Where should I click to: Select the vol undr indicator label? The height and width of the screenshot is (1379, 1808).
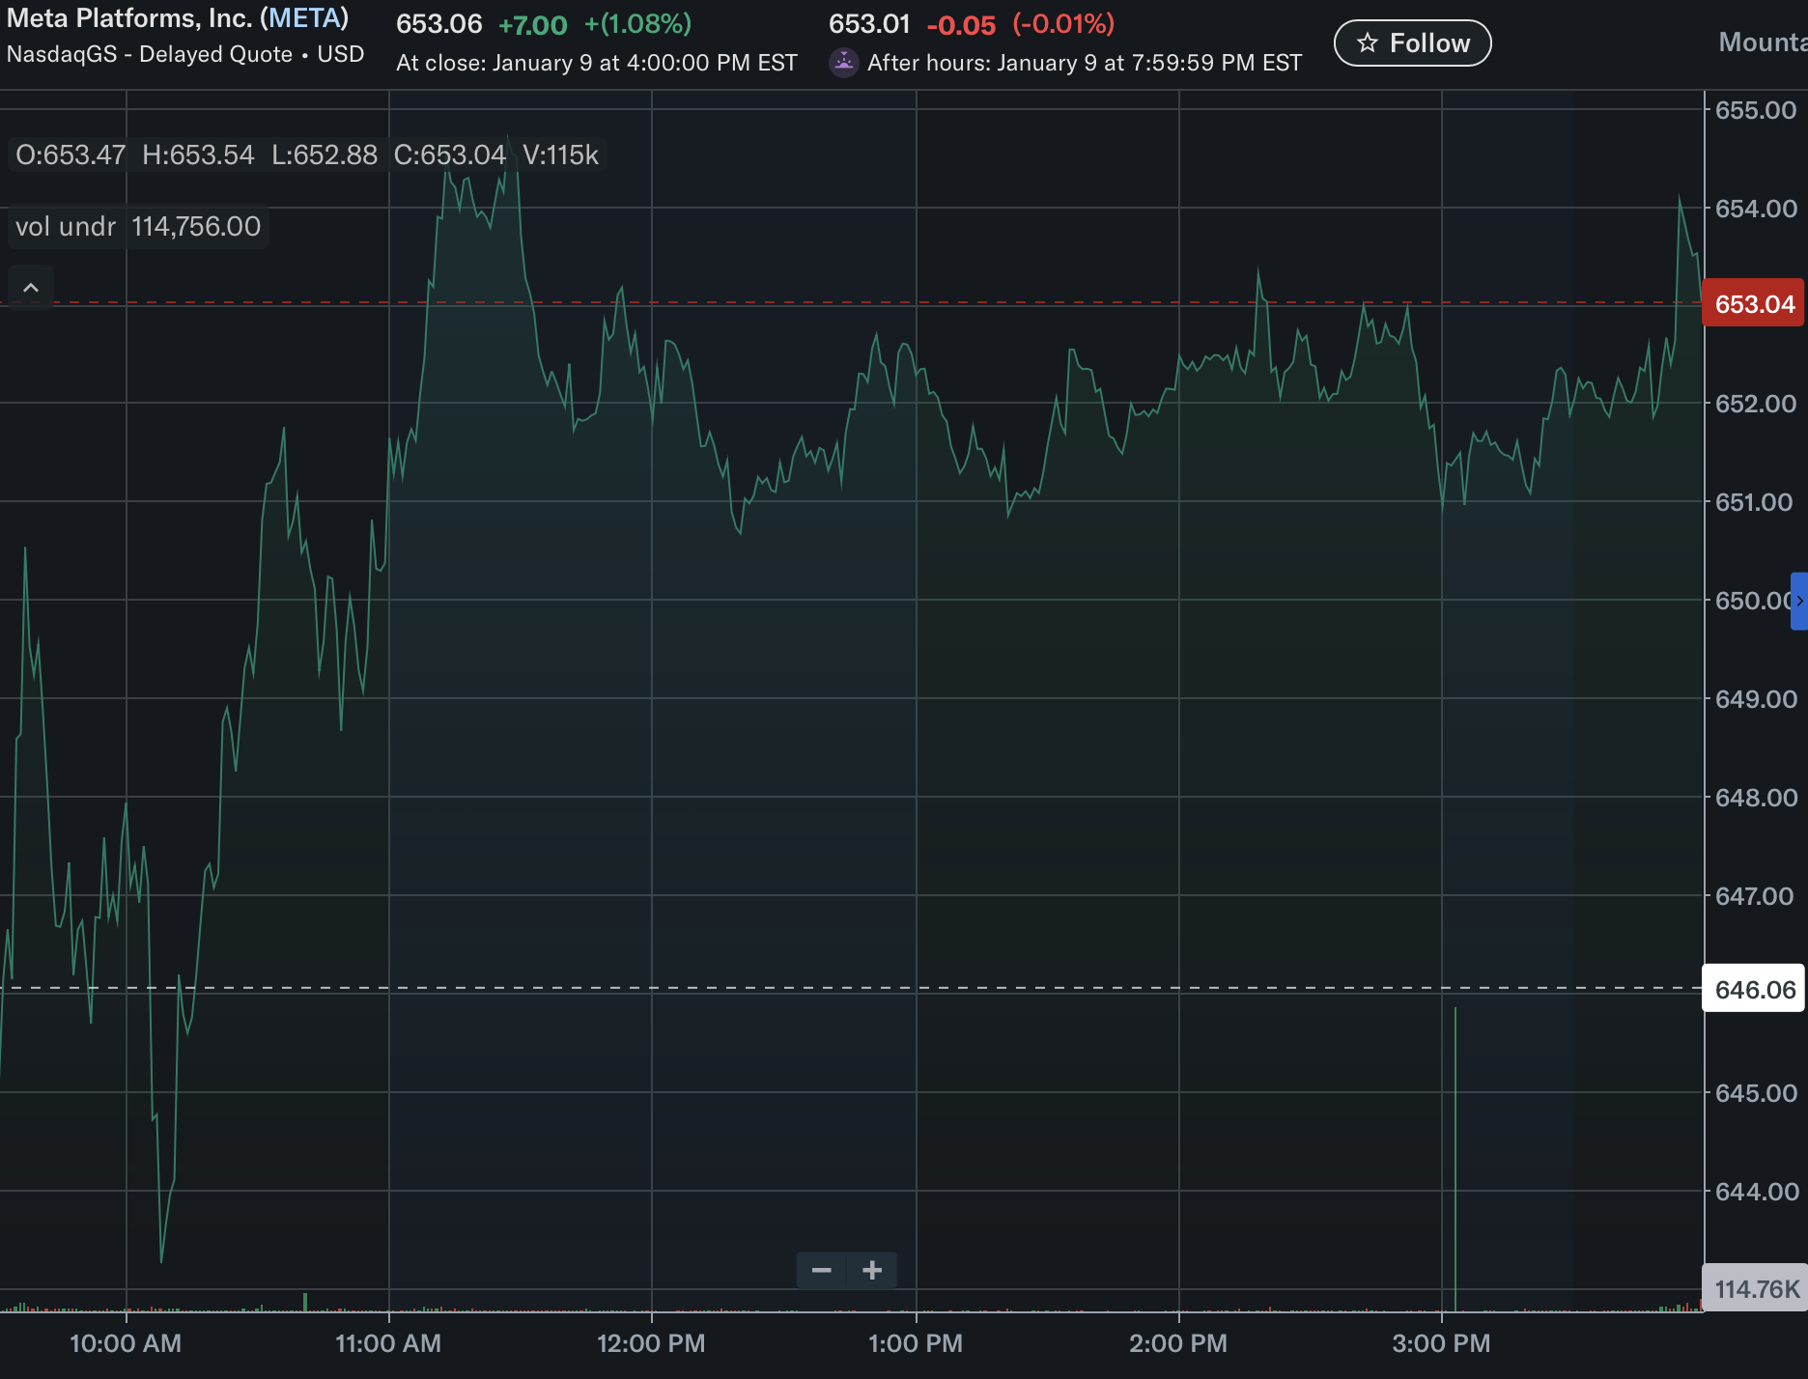coord(66,227)
